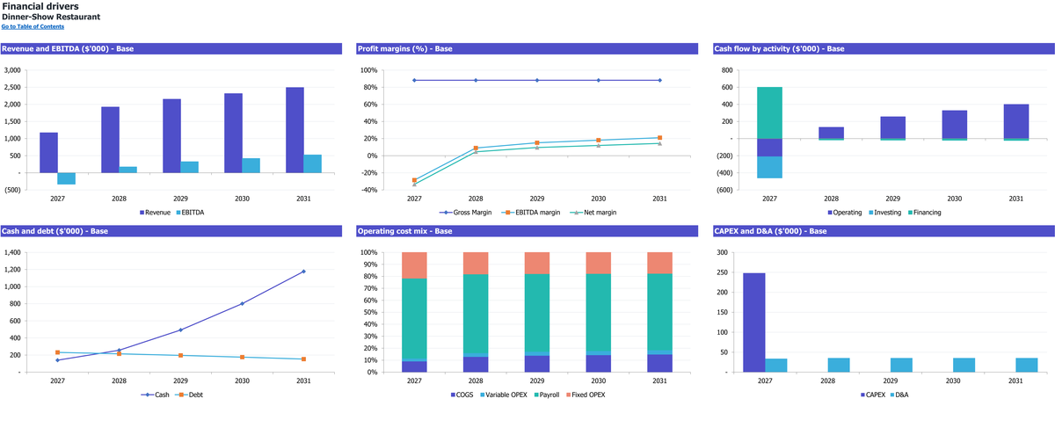Screen dimensions: 1055x442
Task: Click the Revenue and EBITDA chart header
Action: [171, 48]
